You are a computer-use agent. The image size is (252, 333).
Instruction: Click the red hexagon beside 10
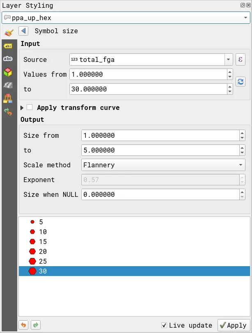(x=32, y=232)
